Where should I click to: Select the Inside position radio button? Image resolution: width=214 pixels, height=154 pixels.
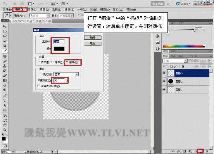pos(39,62)
